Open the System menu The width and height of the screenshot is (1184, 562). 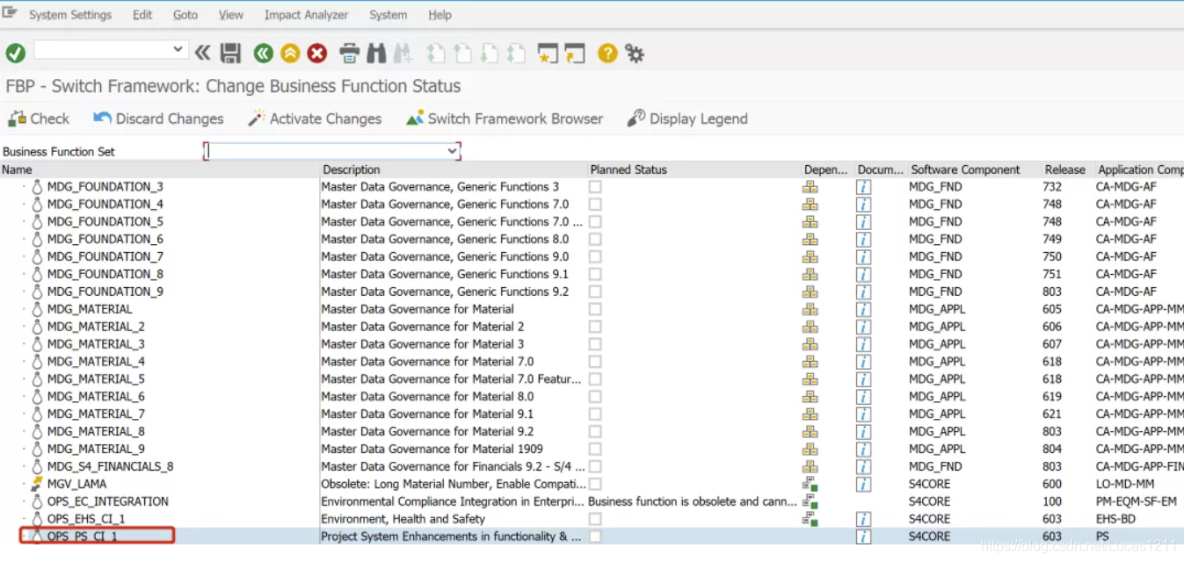pyautogui.click(x=388, y=15)
